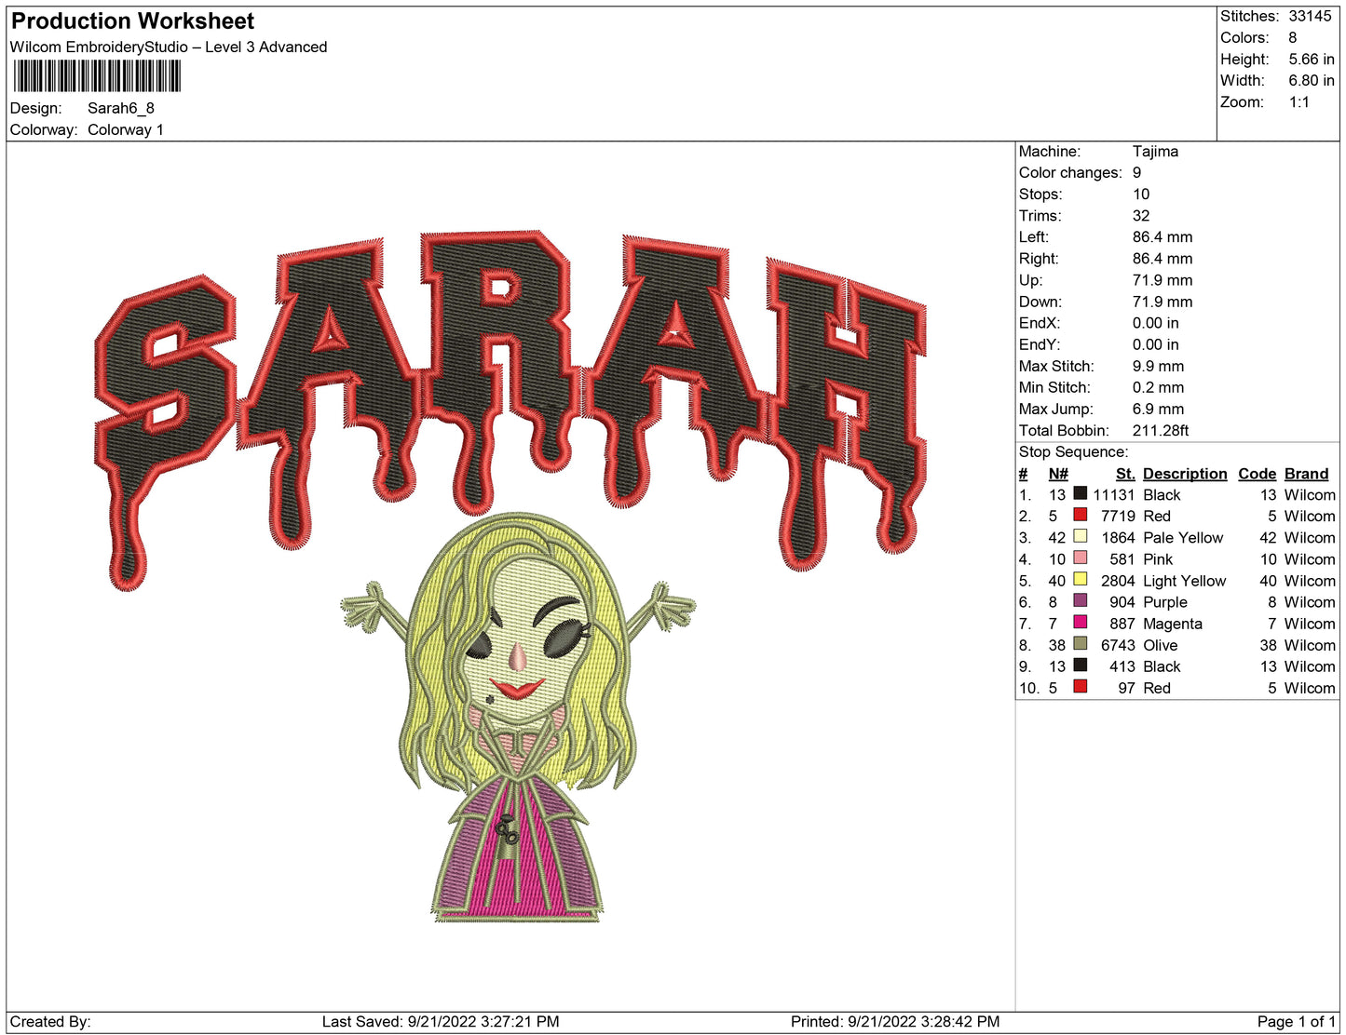Click the stitch count "6743" in row 8

1118,645
